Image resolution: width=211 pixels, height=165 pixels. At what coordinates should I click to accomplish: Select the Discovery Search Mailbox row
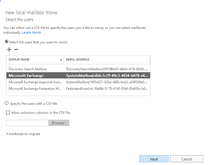pyautogui.click(x=78, y=69)
